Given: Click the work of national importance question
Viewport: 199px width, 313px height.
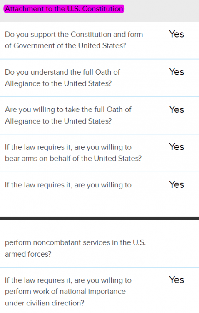Looking at the screenshot, I should (68, 292).
